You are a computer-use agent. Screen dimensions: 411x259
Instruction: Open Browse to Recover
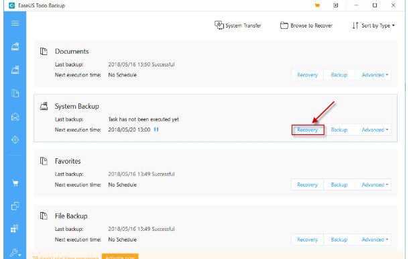pyautogui.click(x=306, y=25)
